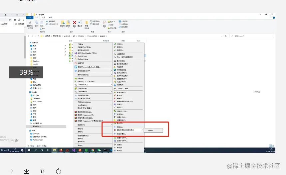Click the refresh button beside address bar
The height and width of the screenshot is (175, 286).
coord(226,36)
